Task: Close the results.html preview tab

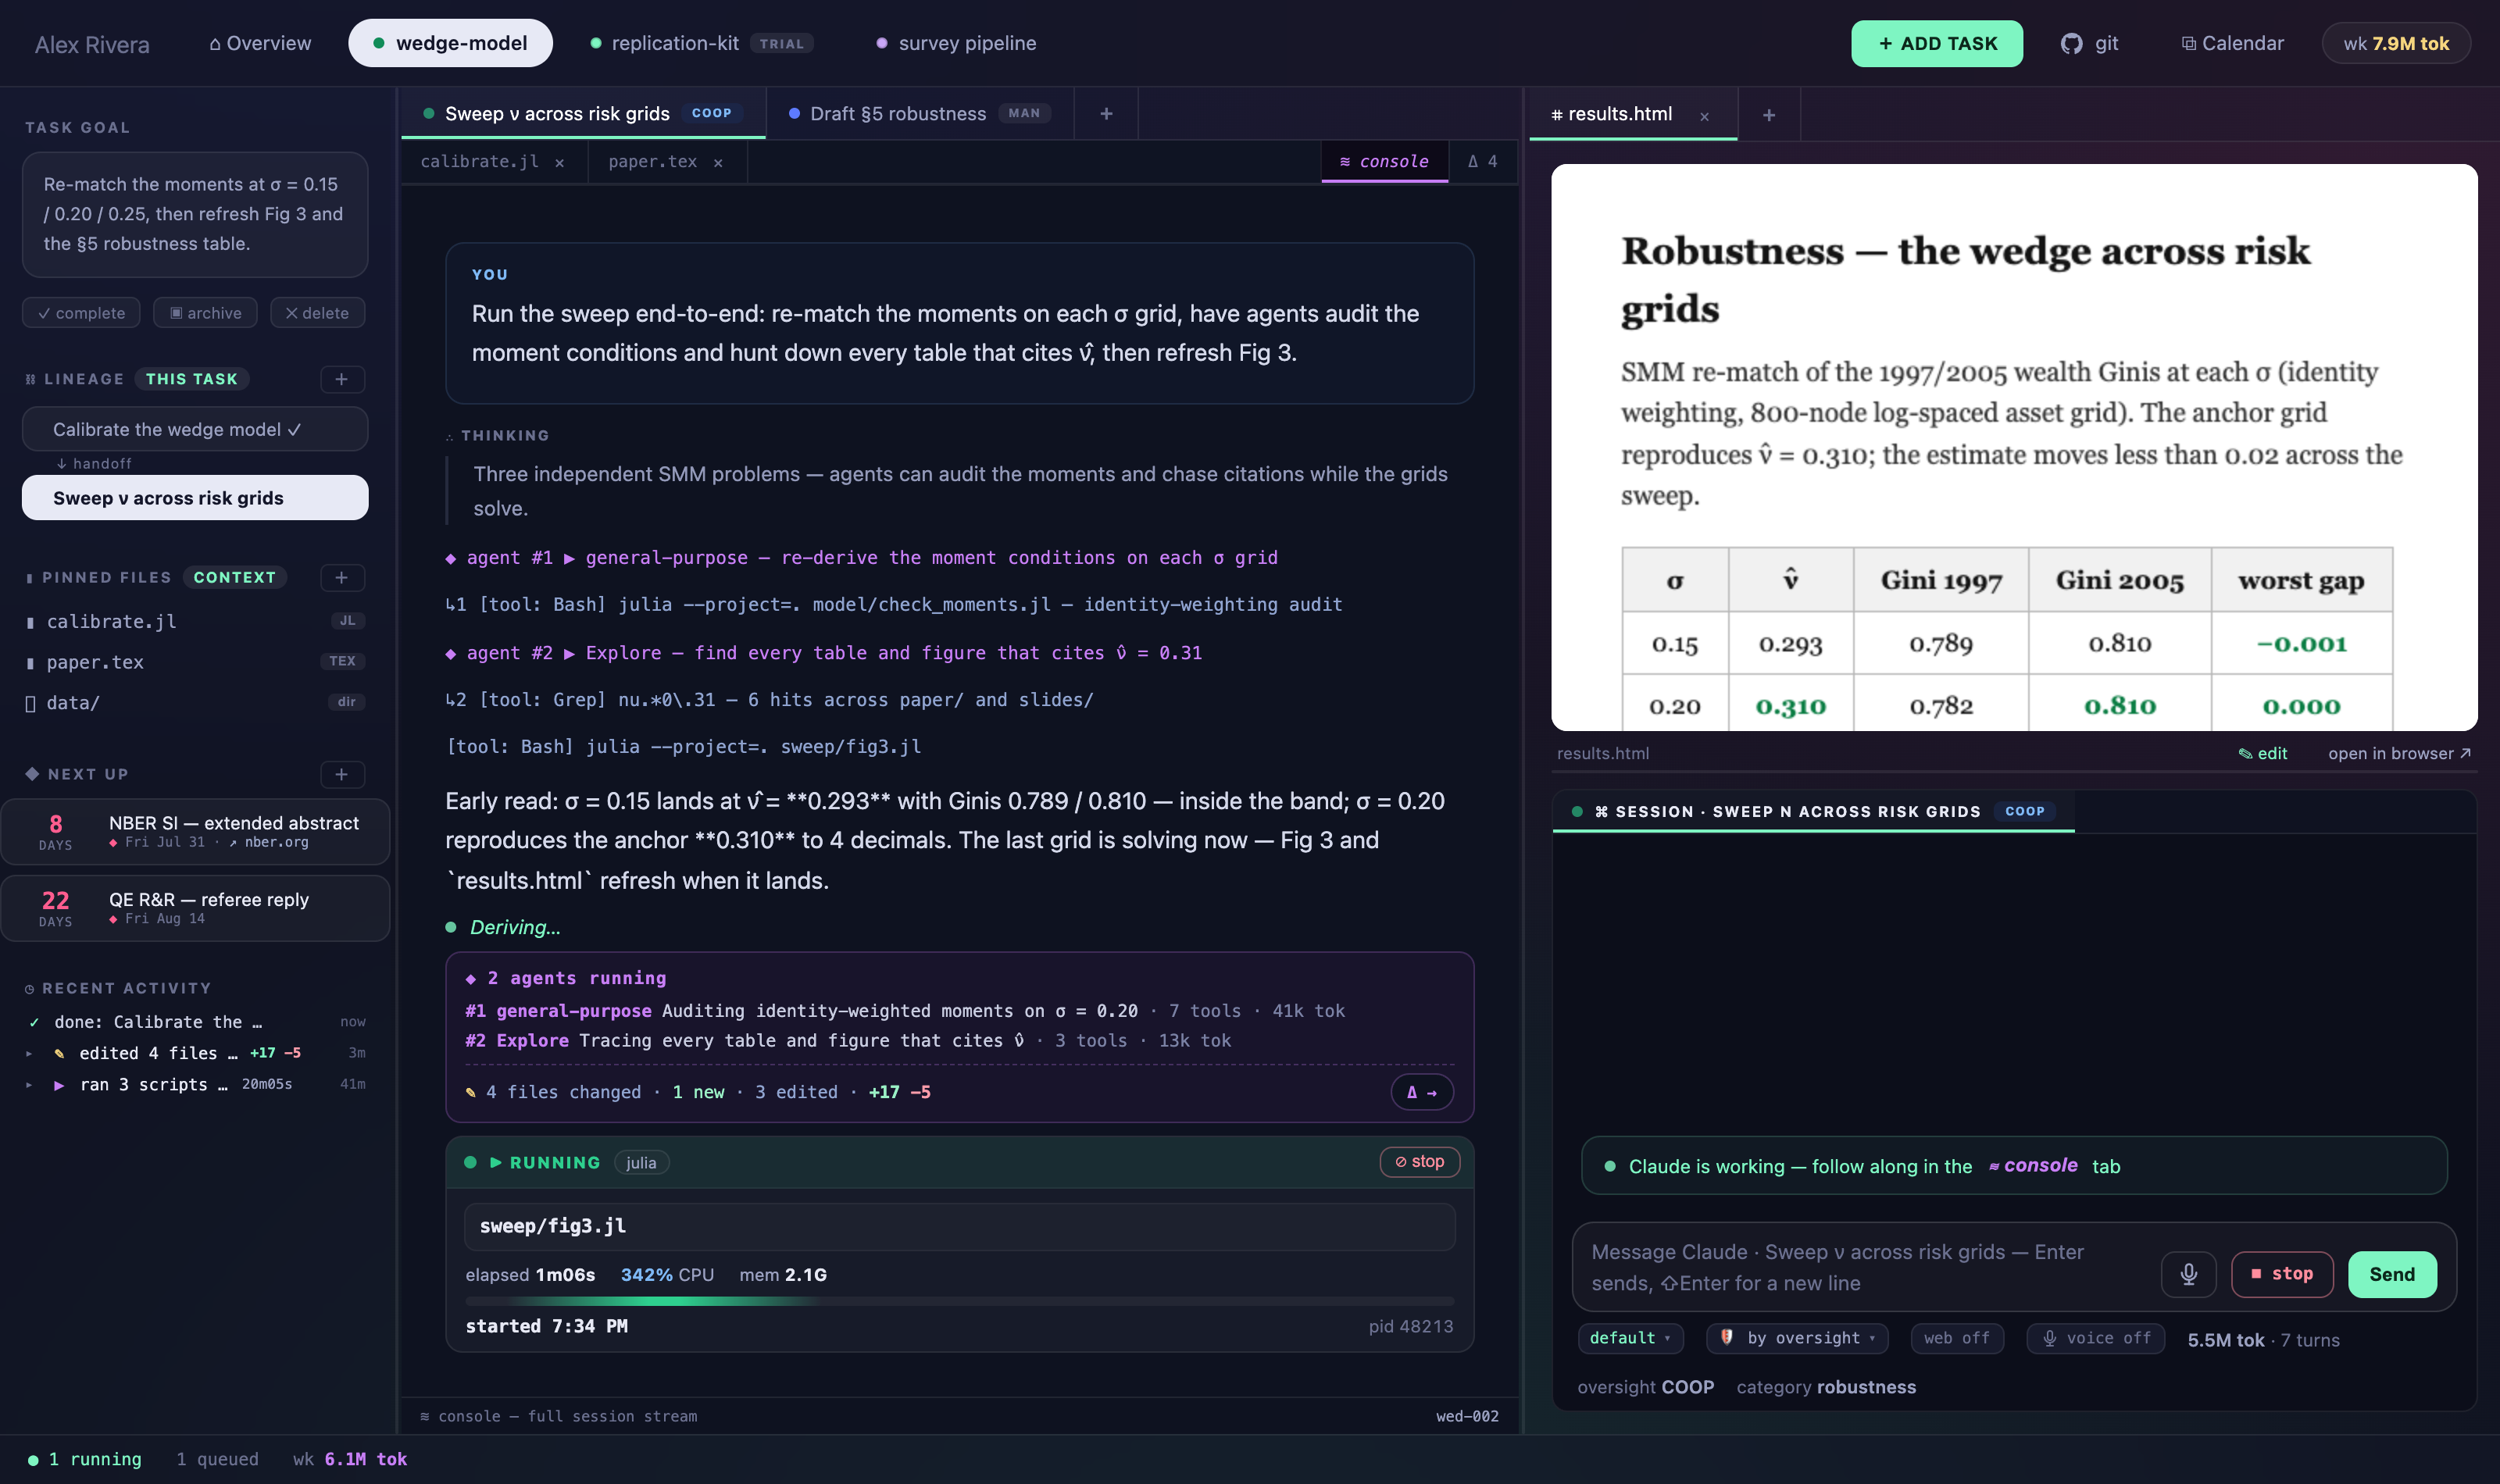Action: (x=1704, y=116)
